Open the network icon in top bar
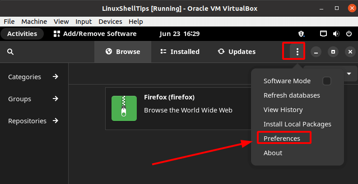 323,34
